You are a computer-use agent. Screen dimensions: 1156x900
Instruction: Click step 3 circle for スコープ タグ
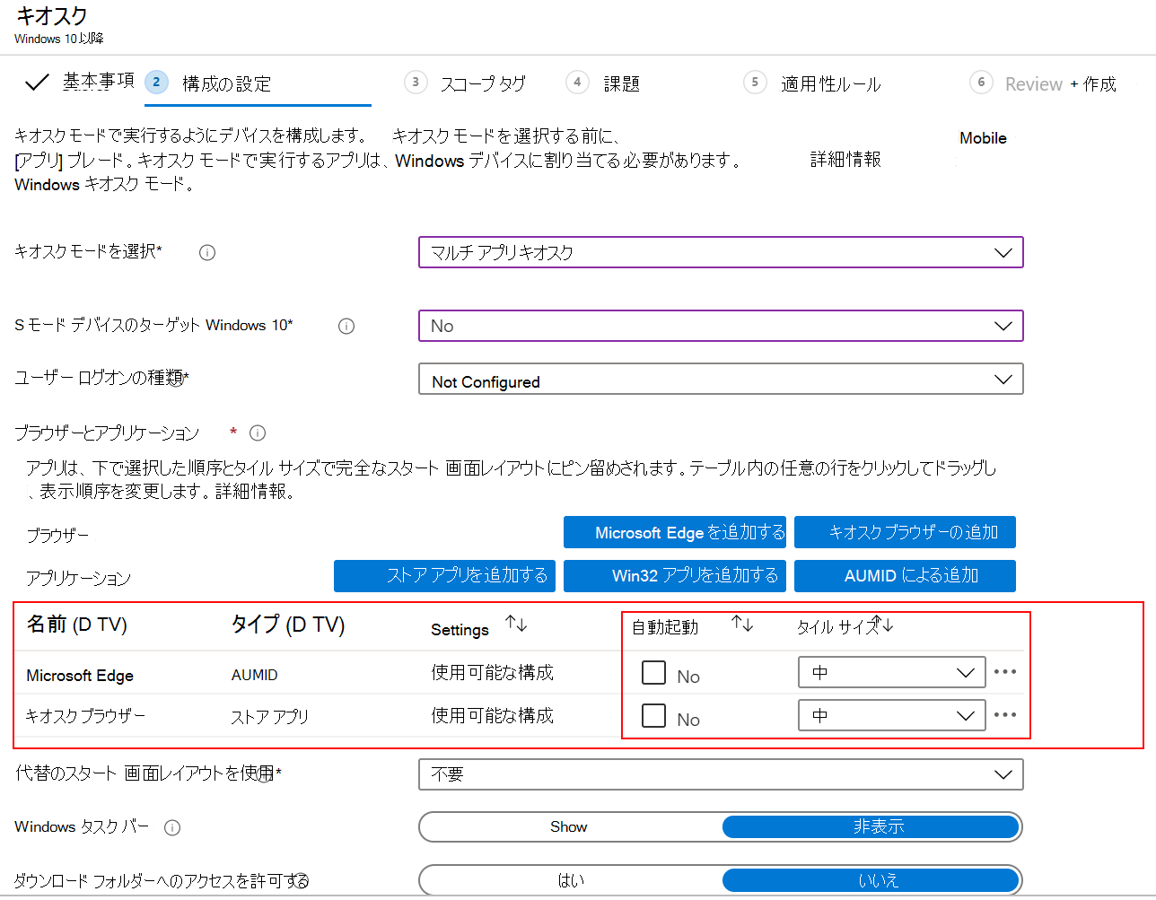[415, 83]
